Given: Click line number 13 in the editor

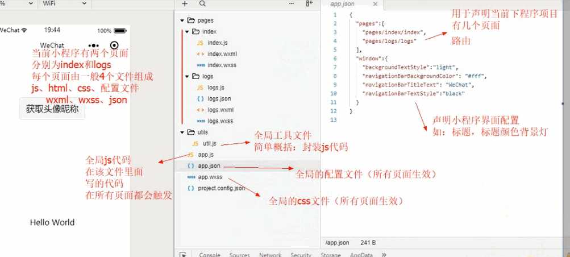Looking at the screenshot, I should [x=334, y=119].
